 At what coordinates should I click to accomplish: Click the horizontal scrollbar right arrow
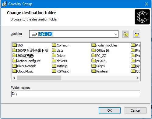(137, 78)
